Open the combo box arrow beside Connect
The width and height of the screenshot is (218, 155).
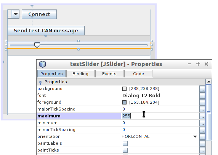tap(16, 14)
